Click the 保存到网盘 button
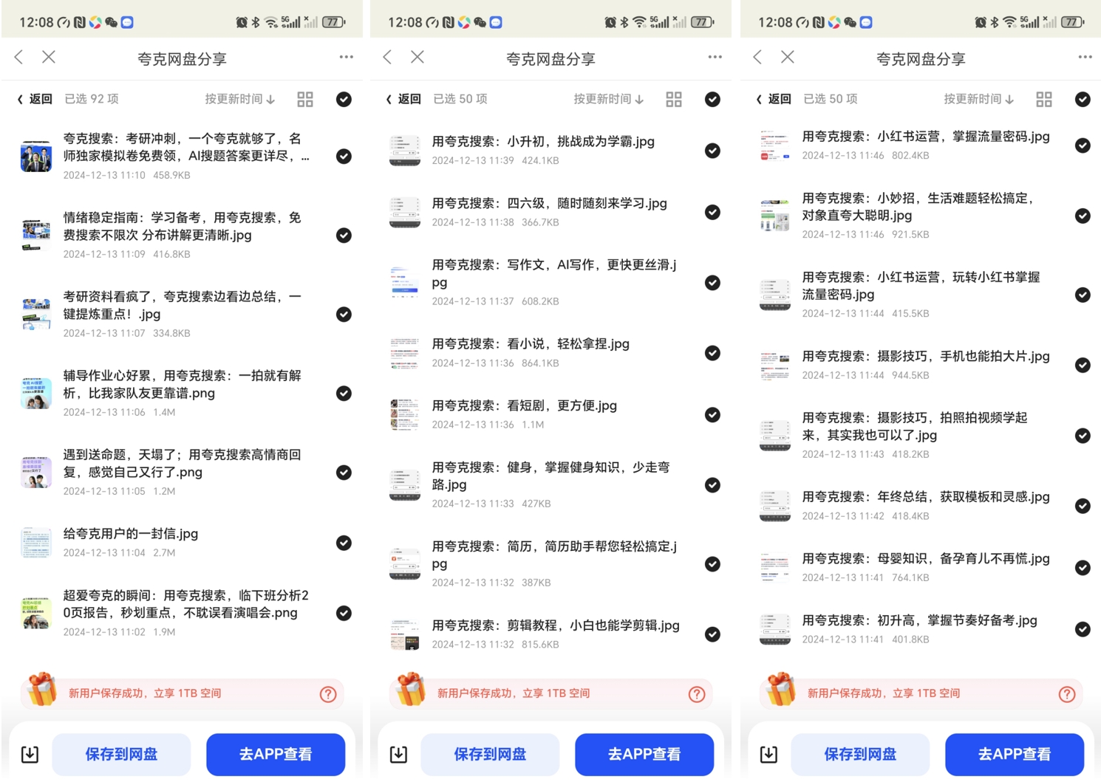Image resolution: width=1101 pixels, height=782 pixels. pyautogui.click(x=121, y=754)
